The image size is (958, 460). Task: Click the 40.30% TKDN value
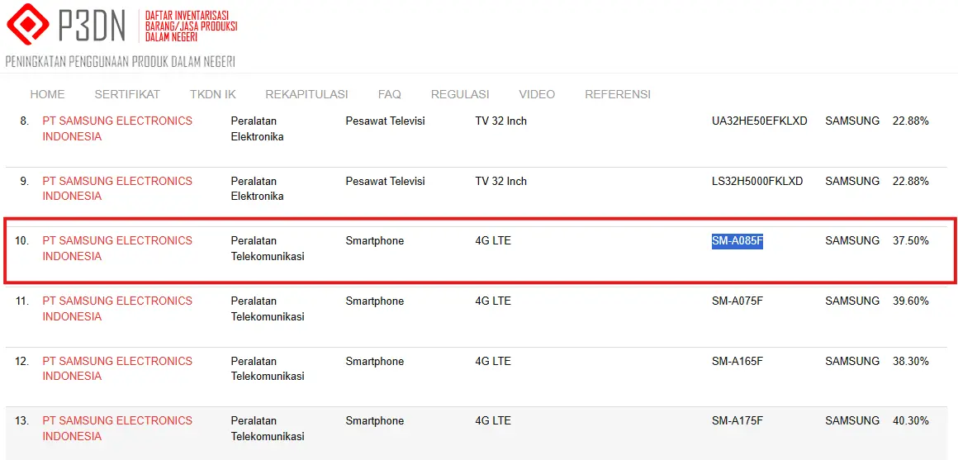point(911,421)
